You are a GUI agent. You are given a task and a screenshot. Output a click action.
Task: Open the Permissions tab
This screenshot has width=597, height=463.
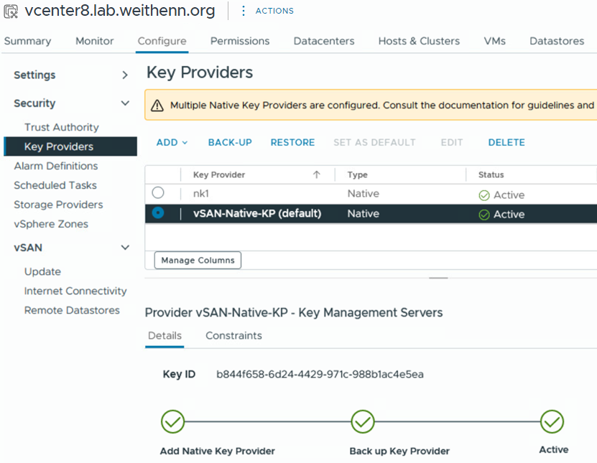click(x=240, y=41)
